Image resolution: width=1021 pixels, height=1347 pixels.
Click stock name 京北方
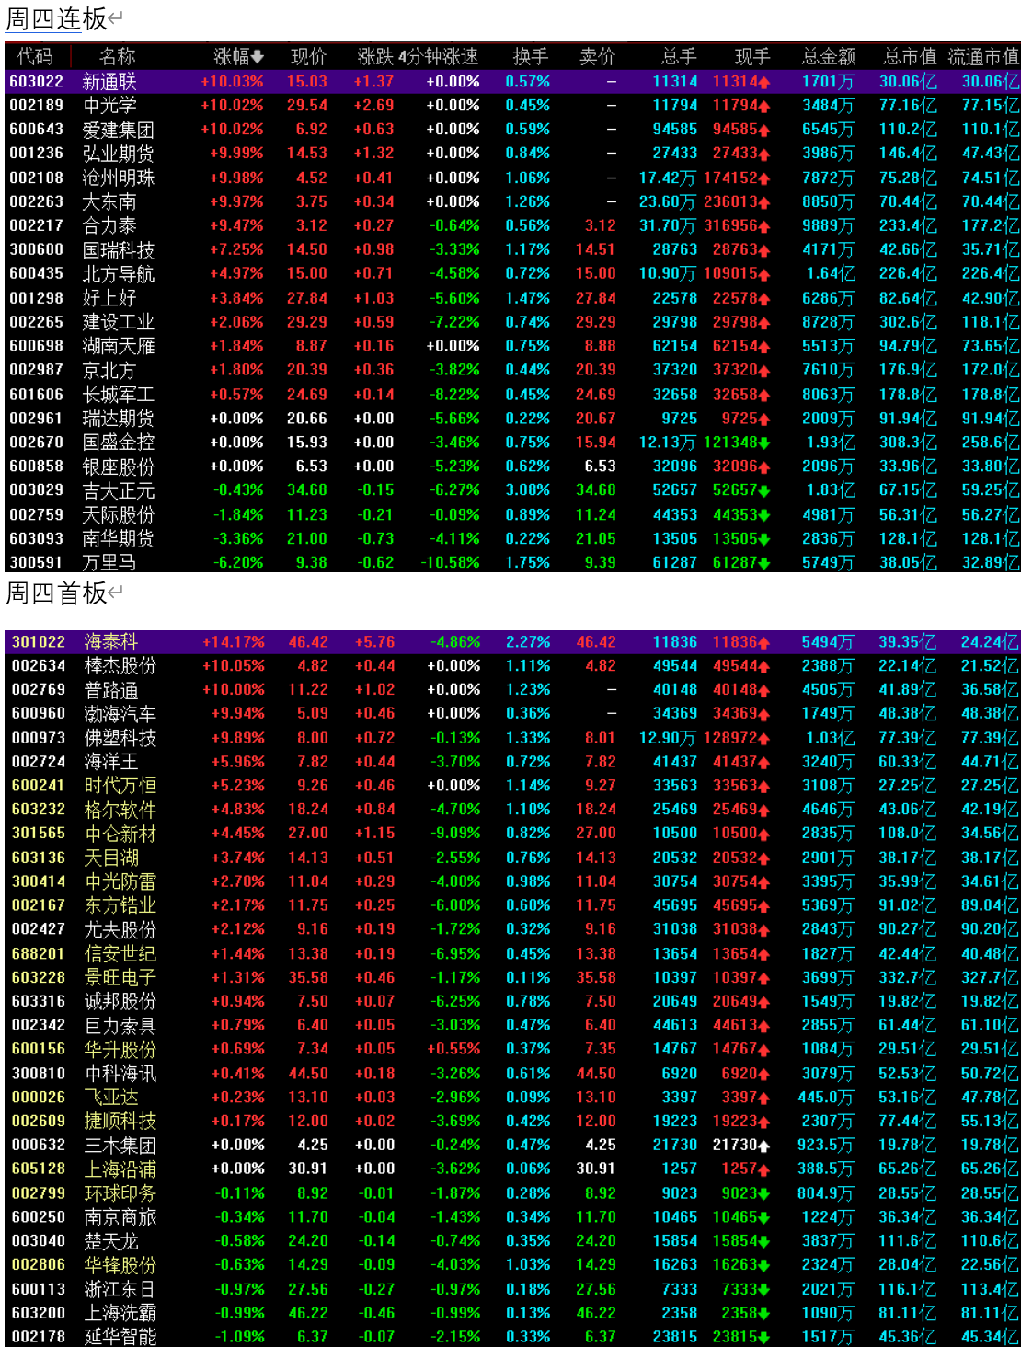tap(109, 370)
